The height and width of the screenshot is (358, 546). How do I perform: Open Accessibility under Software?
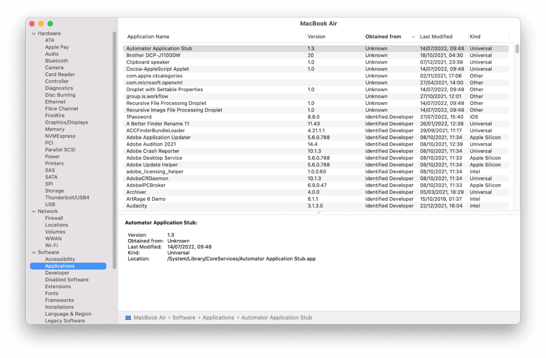(x=60, y=259)
